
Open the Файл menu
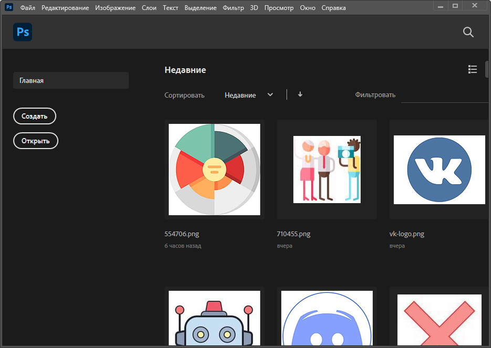coord(27,8)
